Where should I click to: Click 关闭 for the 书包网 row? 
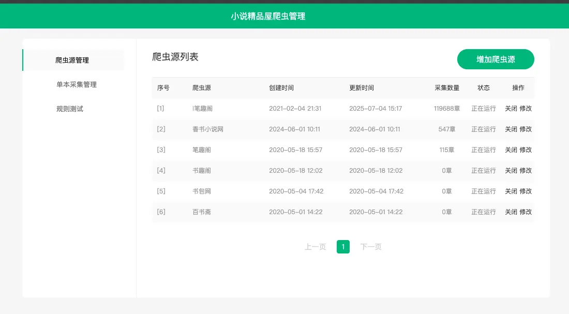(x=511, y=191)
